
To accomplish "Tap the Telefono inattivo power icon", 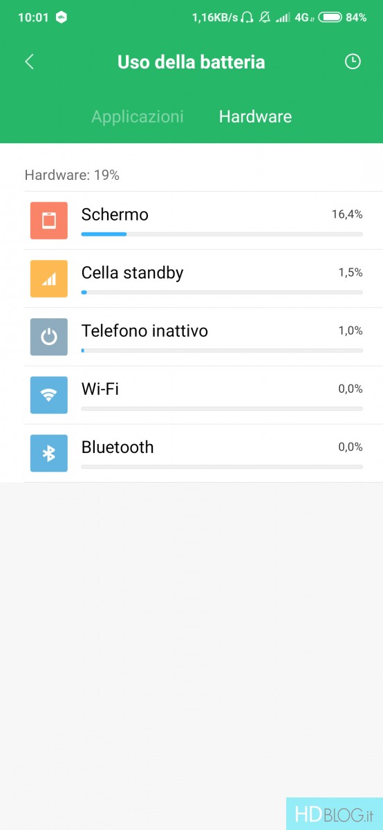I will [x=48, y=337].
